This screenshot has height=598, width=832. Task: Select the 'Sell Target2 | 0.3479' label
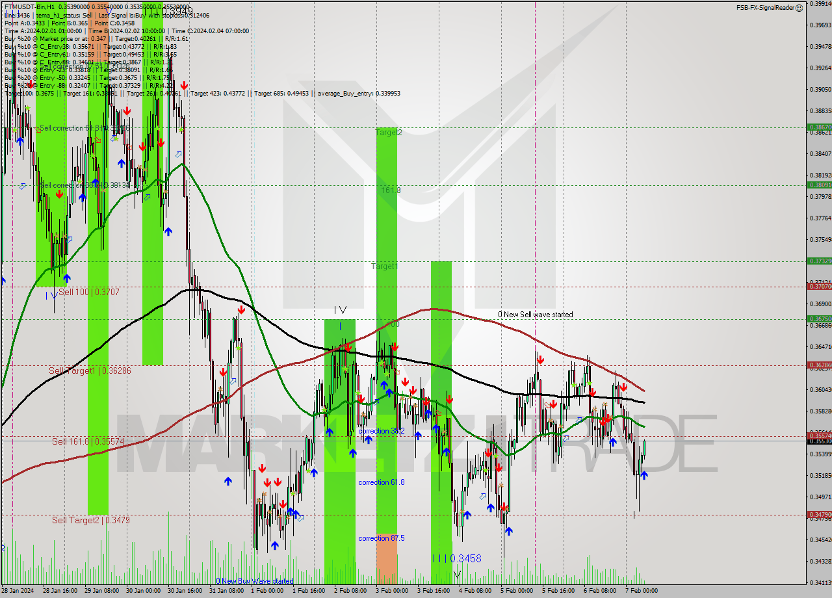click(91, 520)
